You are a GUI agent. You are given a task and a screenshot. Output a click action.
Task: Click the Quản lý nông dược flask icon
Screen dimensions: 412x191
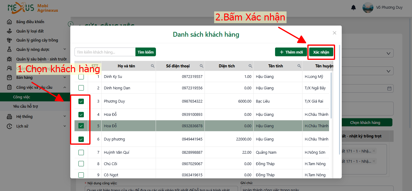point(10,49)
